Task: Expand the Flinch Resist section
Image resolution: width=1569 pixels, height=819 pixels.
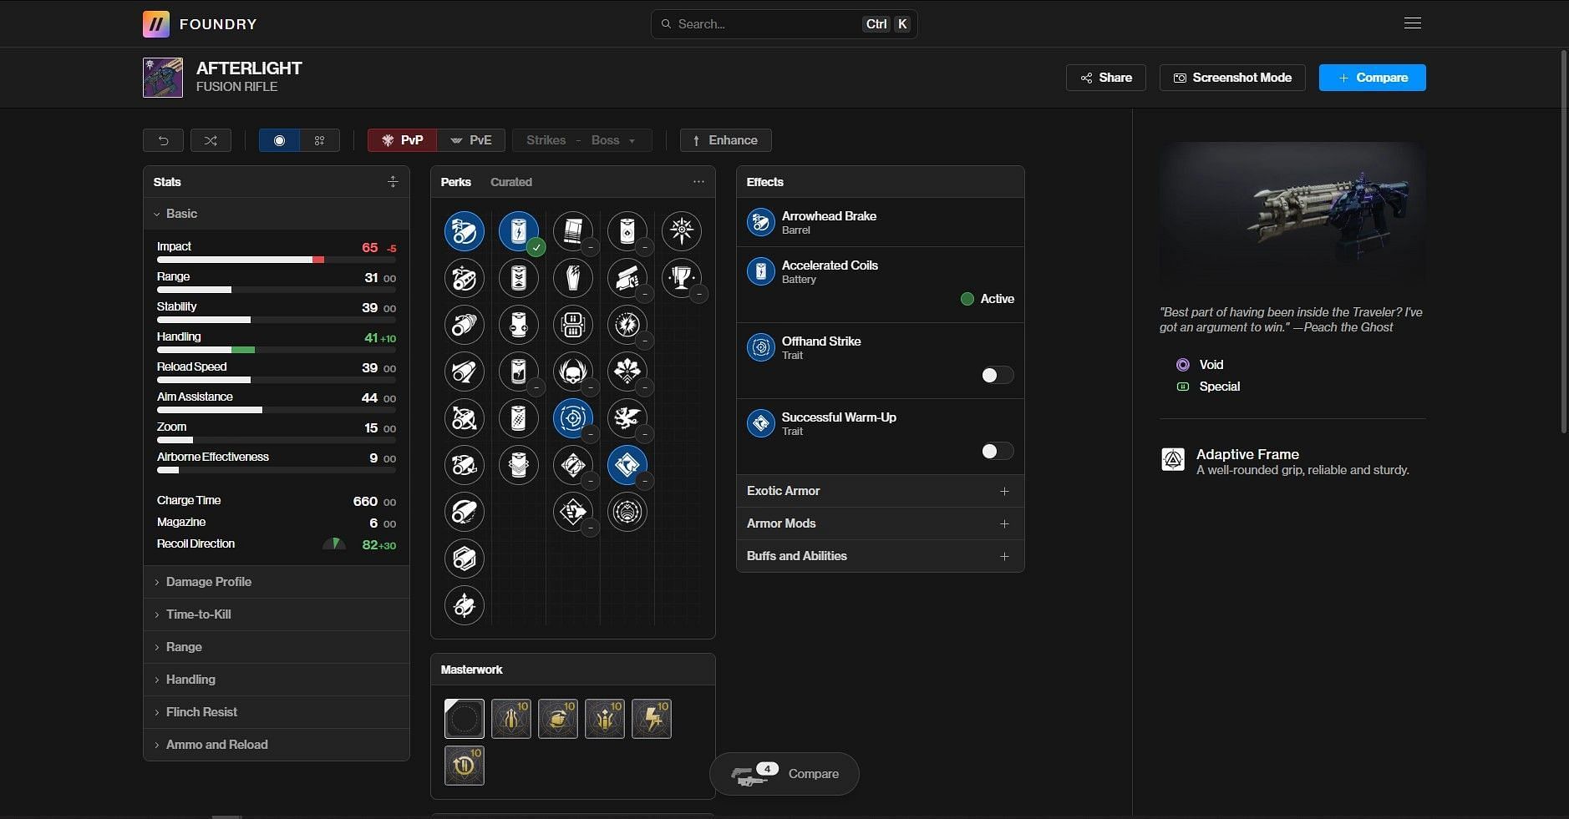Action: 277,712
